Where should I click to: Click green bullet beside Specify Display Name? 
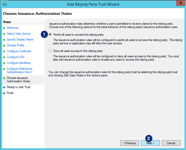click(4, 40)
